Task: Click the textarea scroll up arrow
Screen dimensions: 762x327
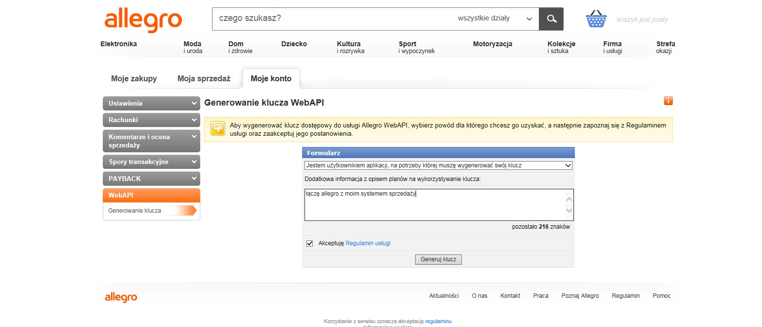Action: coord(569,199)
